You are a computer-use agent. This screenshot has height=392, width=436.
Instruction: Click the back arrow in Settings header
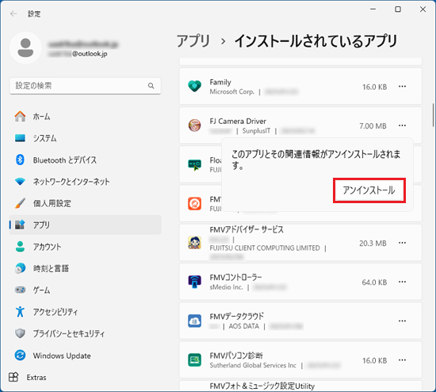click(x=13, y=13)
